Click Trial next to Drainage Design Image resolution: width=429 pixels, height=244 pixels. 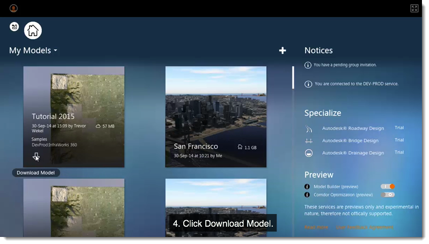[x=399, y=152]
